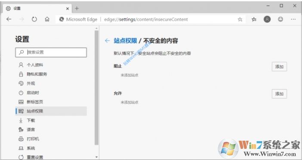303x160 pixels.
Task: Open the favorites list icon
Action: tap(254, 19)
